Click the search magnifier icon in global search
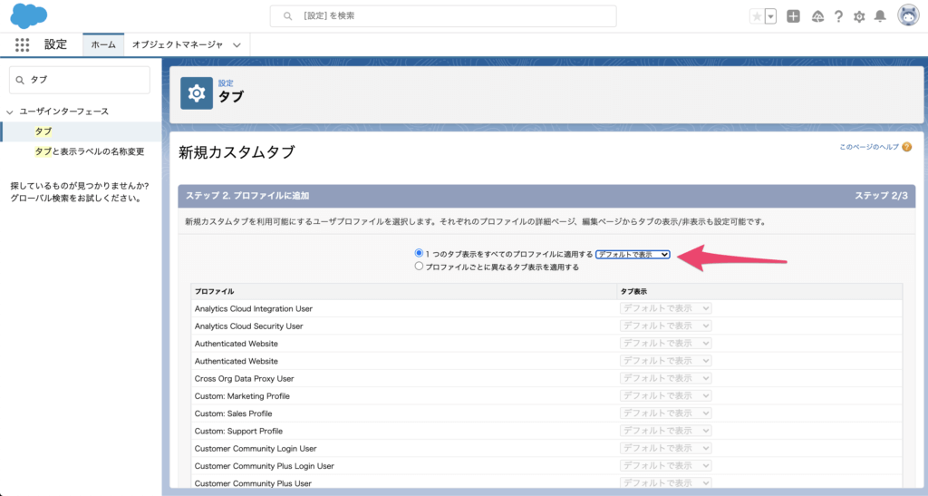The width and height of the screenshot is (928, 496). [287, 16]
